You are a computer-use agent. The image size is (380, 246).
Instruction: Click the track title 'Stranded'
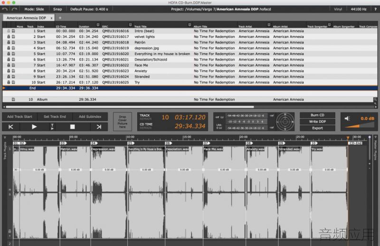click(x=142, y=76)
